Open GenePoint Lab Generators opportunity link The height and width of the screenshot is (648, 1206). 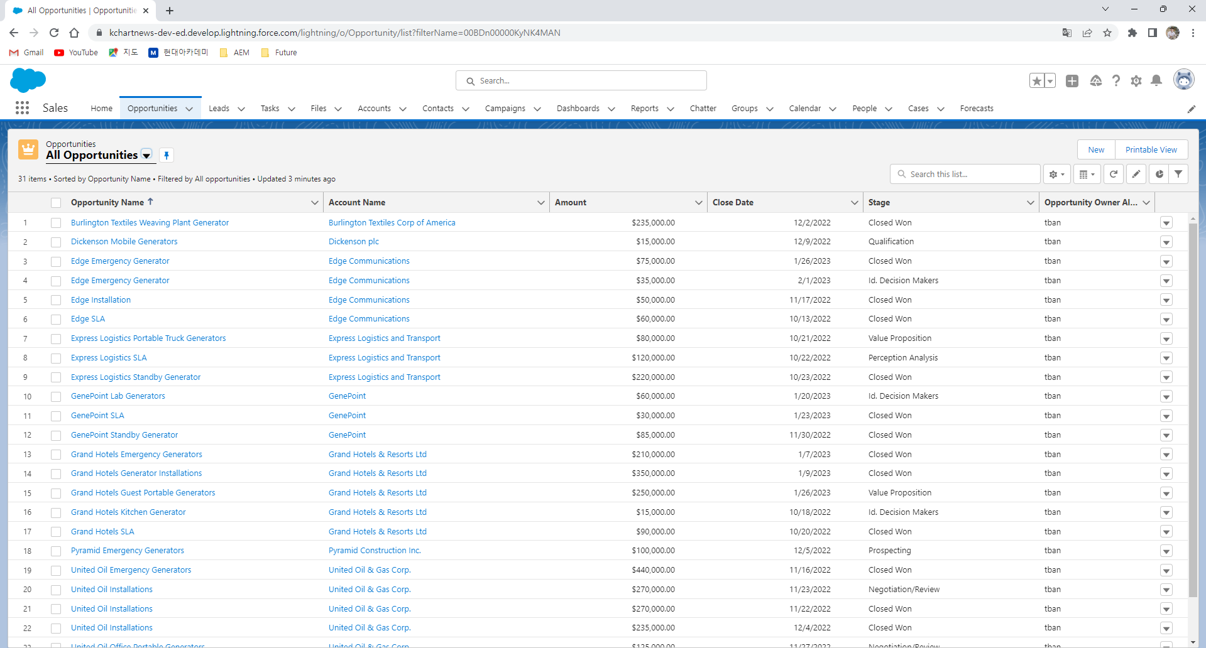point(118,396)
